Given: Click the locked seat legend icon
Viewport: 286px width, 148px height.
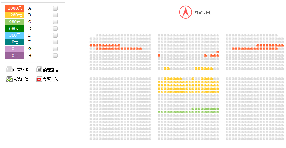Looking at the screenshot, I should (x=39, y=69).
